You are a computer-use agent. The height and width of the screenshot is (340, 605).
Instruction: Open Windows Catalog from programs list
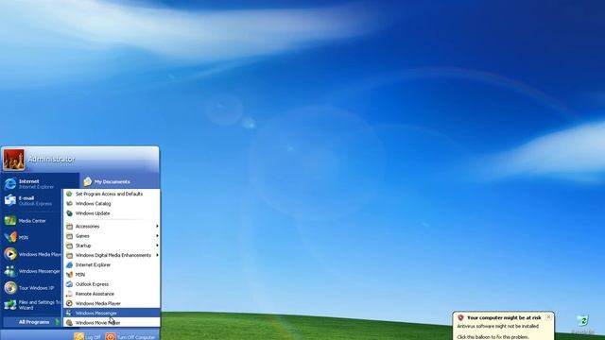[112, 204]
